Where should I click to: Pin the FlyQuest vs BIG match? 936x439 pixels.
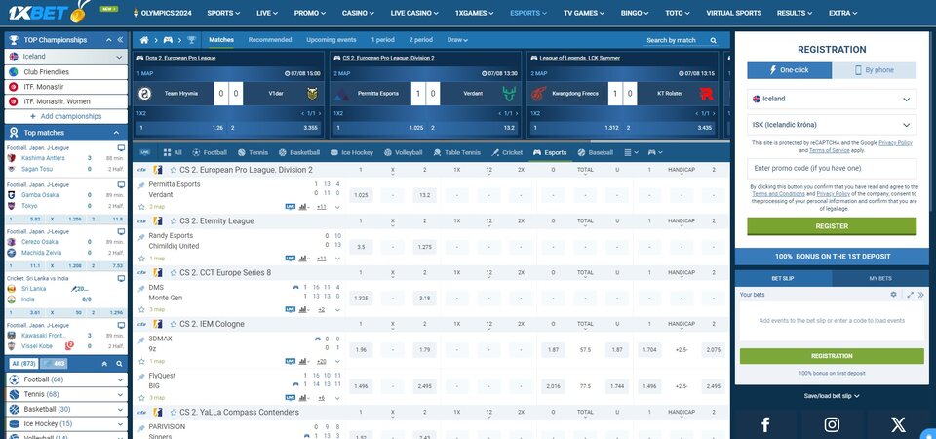click(141, 377)
